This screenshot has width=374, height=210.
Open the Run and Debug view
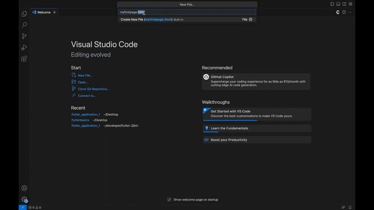[x=24, y=47]
